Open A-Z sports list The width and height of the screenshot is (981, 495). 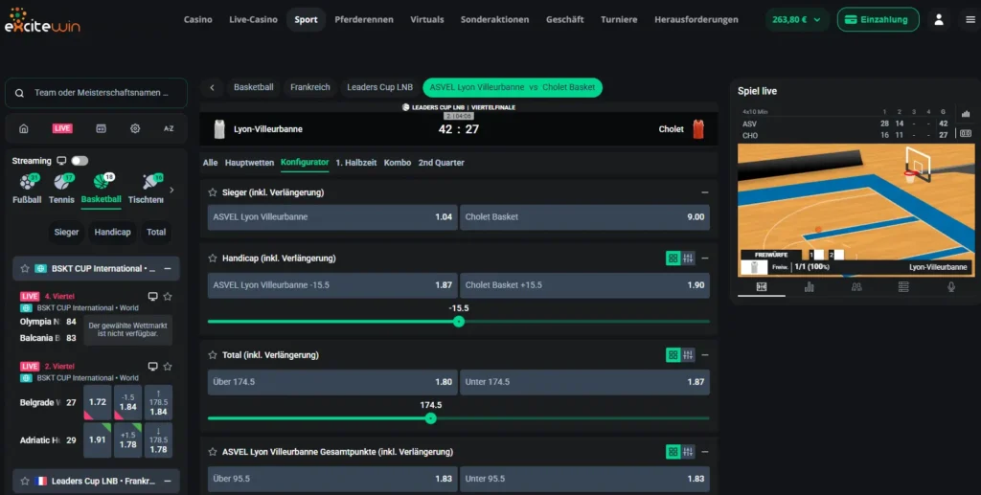(169, 128)
